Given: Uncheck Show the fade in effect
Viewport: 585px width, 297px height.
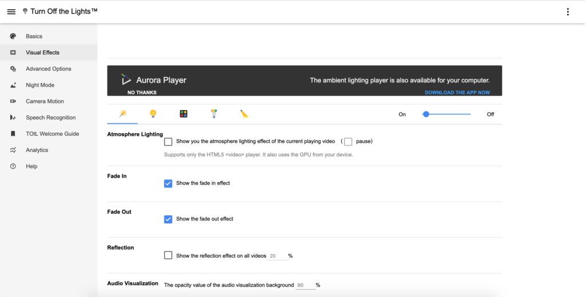Looking at the screenshot, I should pos(169,183).
